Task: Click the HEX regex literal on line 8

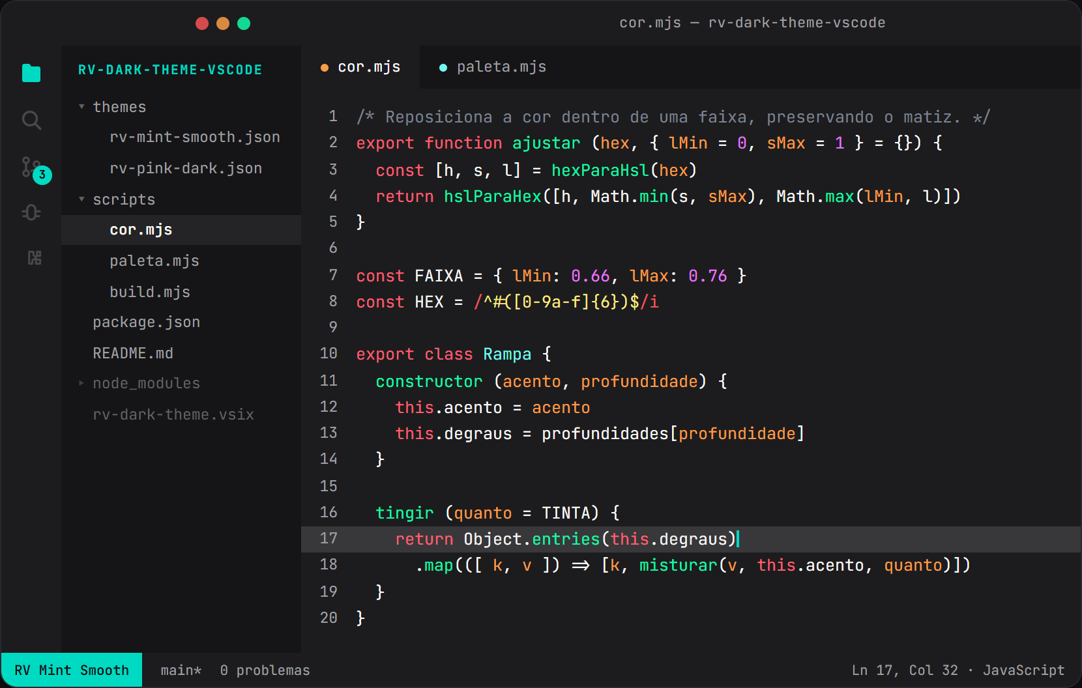Action: click(566, 302)
